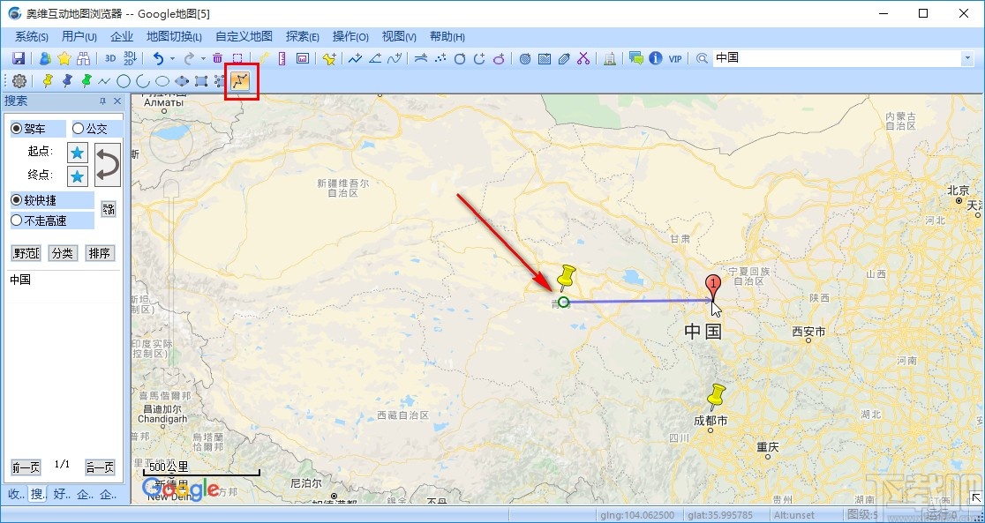Viewport: 985px width, 523px height.
Task: Click the 排序 sorting button
Action: pos(100,253)
